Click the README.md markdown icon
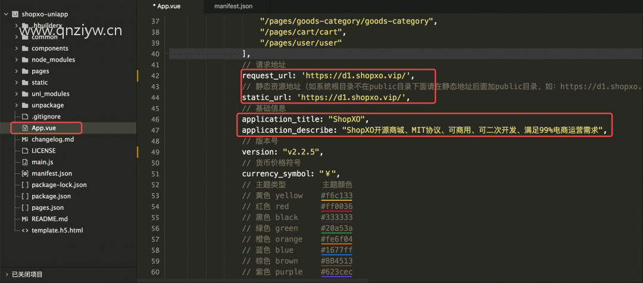643x283 pixels. [24, 219]
